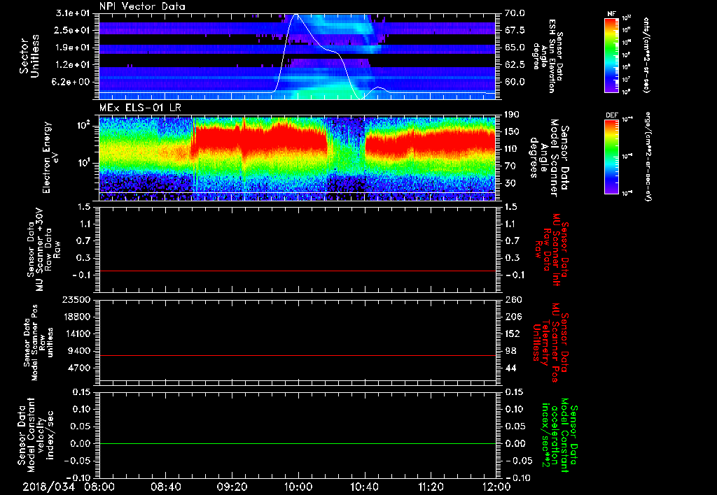Click the 70.0 elevation angle tick label
The height and width of the screenshot is (495, 717).
click(515, 13)
